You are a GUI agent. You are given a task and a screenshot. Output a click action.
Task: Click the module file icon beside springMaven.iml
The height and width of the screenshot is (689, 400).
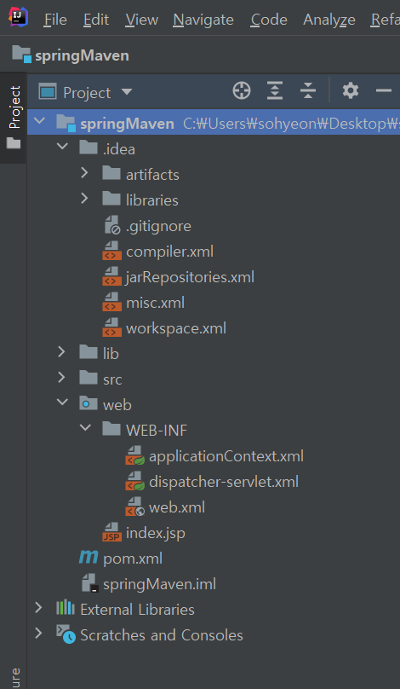[89, 583]
